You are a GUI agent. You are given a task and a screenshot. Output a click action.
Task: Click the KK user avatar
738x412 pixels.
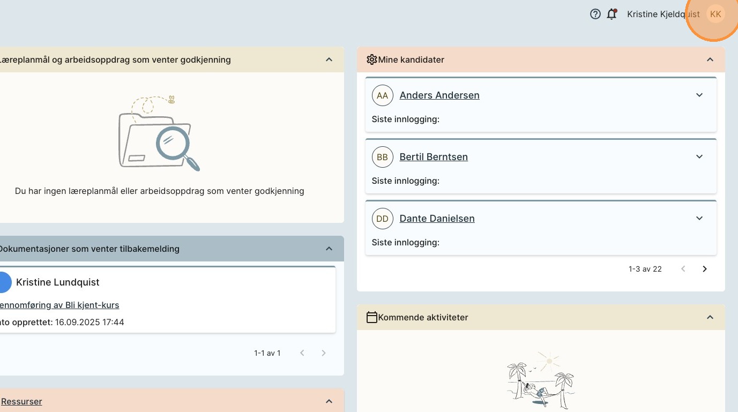point(715,14)
